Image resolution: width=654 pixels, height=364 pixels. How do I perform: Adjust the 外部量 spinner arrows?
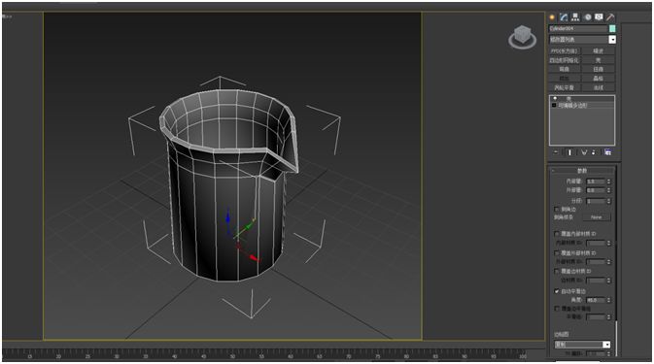tap(609, 190)
